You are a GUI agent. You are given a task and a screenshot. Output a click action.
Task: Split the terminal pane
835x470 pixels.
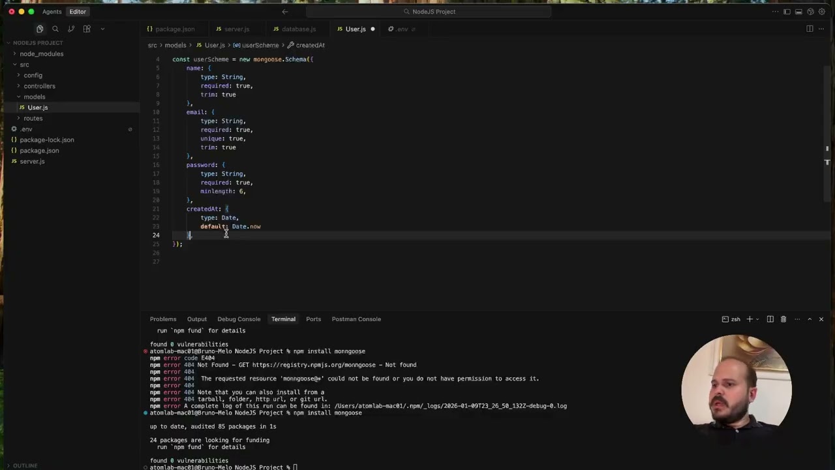click(770, 319)
